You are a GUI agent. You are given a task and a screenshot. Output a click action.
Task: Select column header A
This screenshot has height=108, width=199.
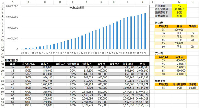pos(12,2)
